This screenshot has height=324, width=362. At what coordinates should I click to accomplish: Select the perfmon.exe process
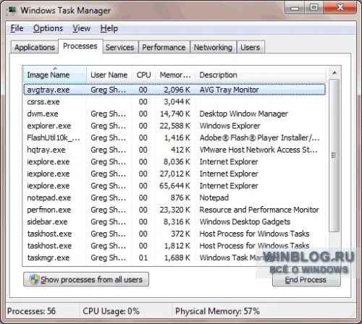[x=174, y=210]
